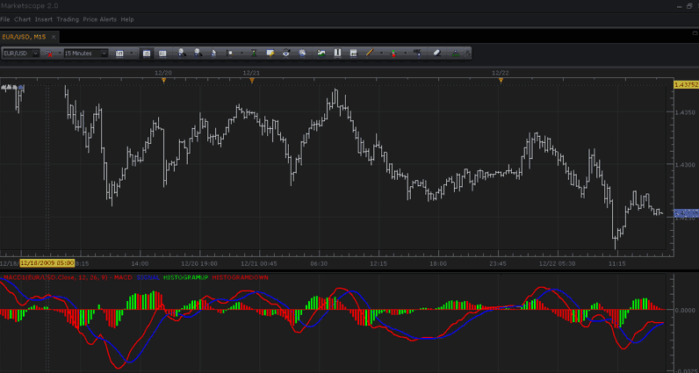Open the 15 Minutes timeframe dropdown
699x373 pixels.
coord(104,54)
